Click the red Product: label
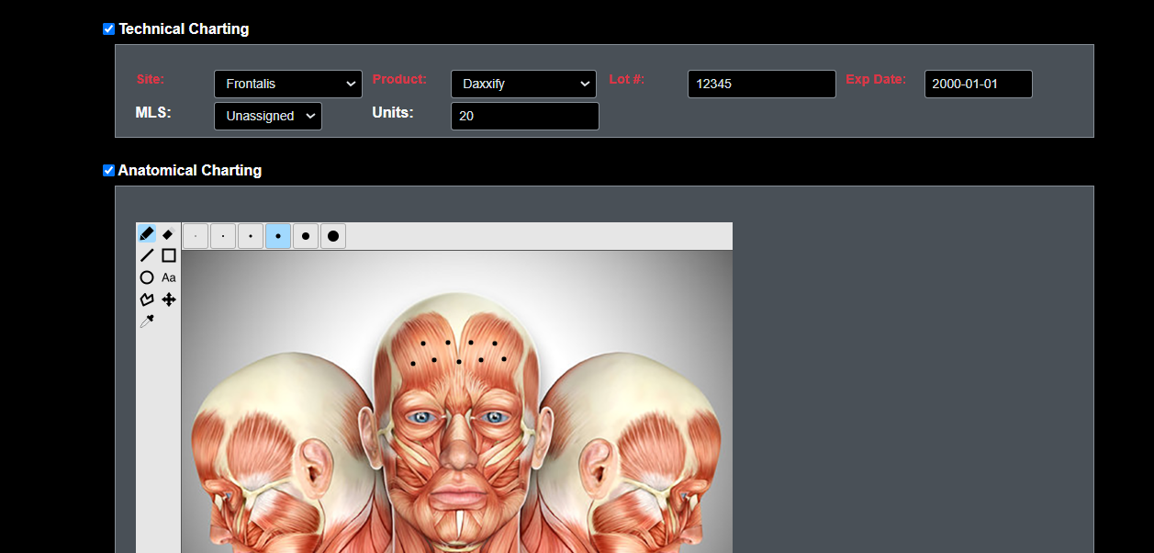1154x553 pixels. click(399, 80)
